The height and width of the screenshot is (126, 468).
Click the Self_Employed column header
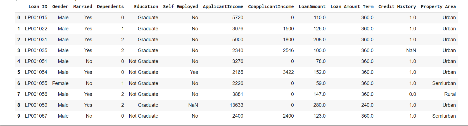(x=180, y=6)
